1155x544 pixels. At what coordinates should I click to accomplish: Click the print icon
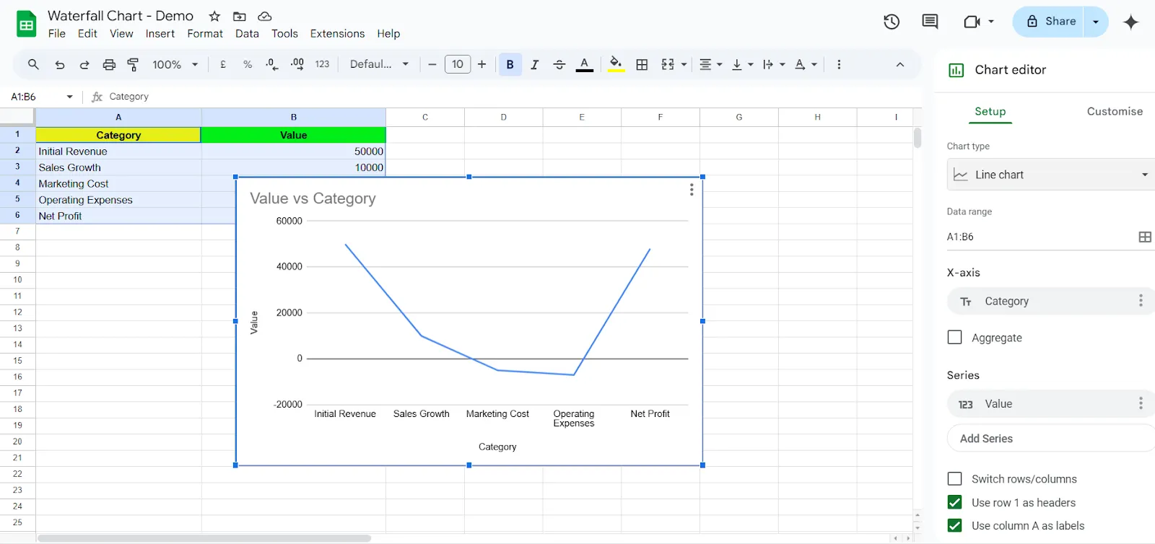point(109,64)
